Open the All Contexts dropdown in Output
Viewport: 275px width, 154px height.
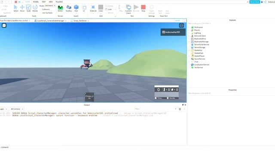coord(17,109)
